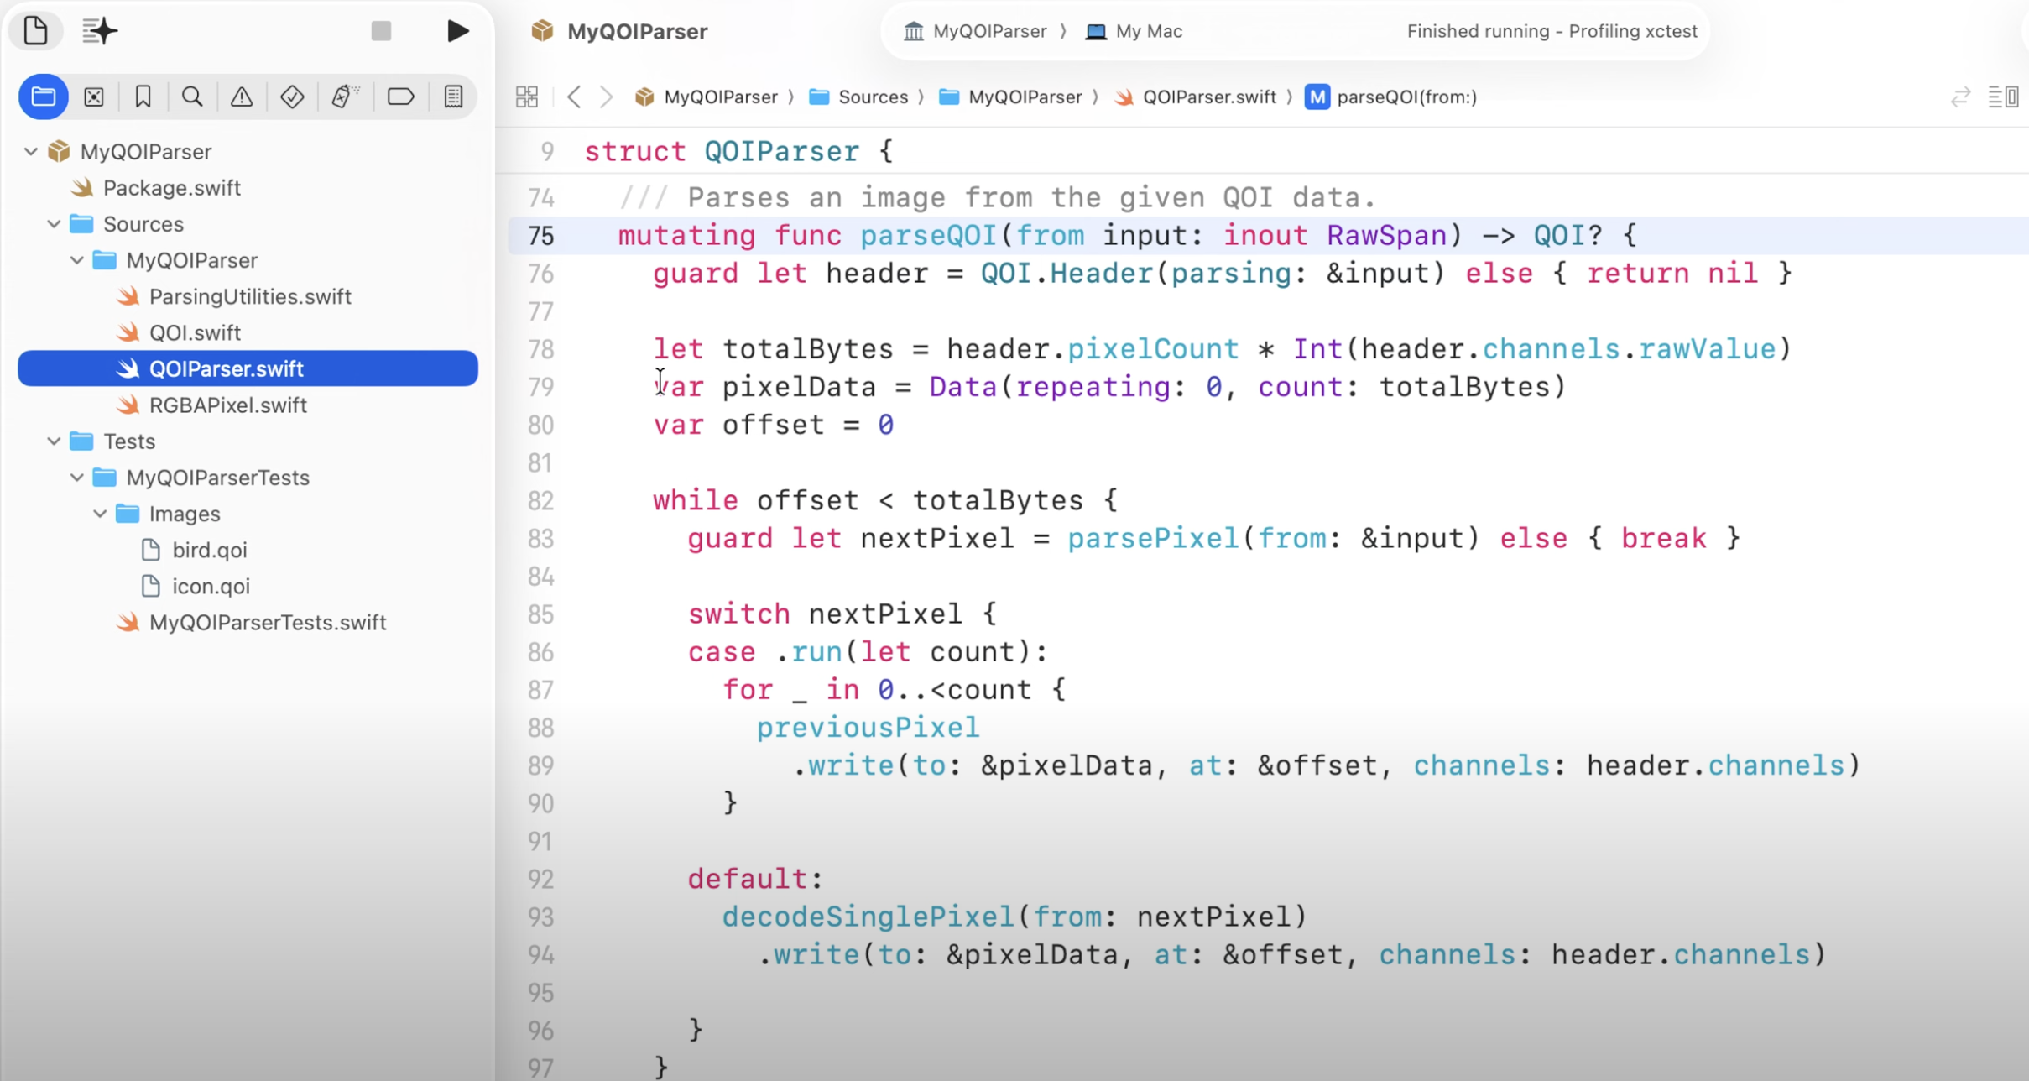
Task: Click line number 83 in gutter
Action: pos(541,539)
